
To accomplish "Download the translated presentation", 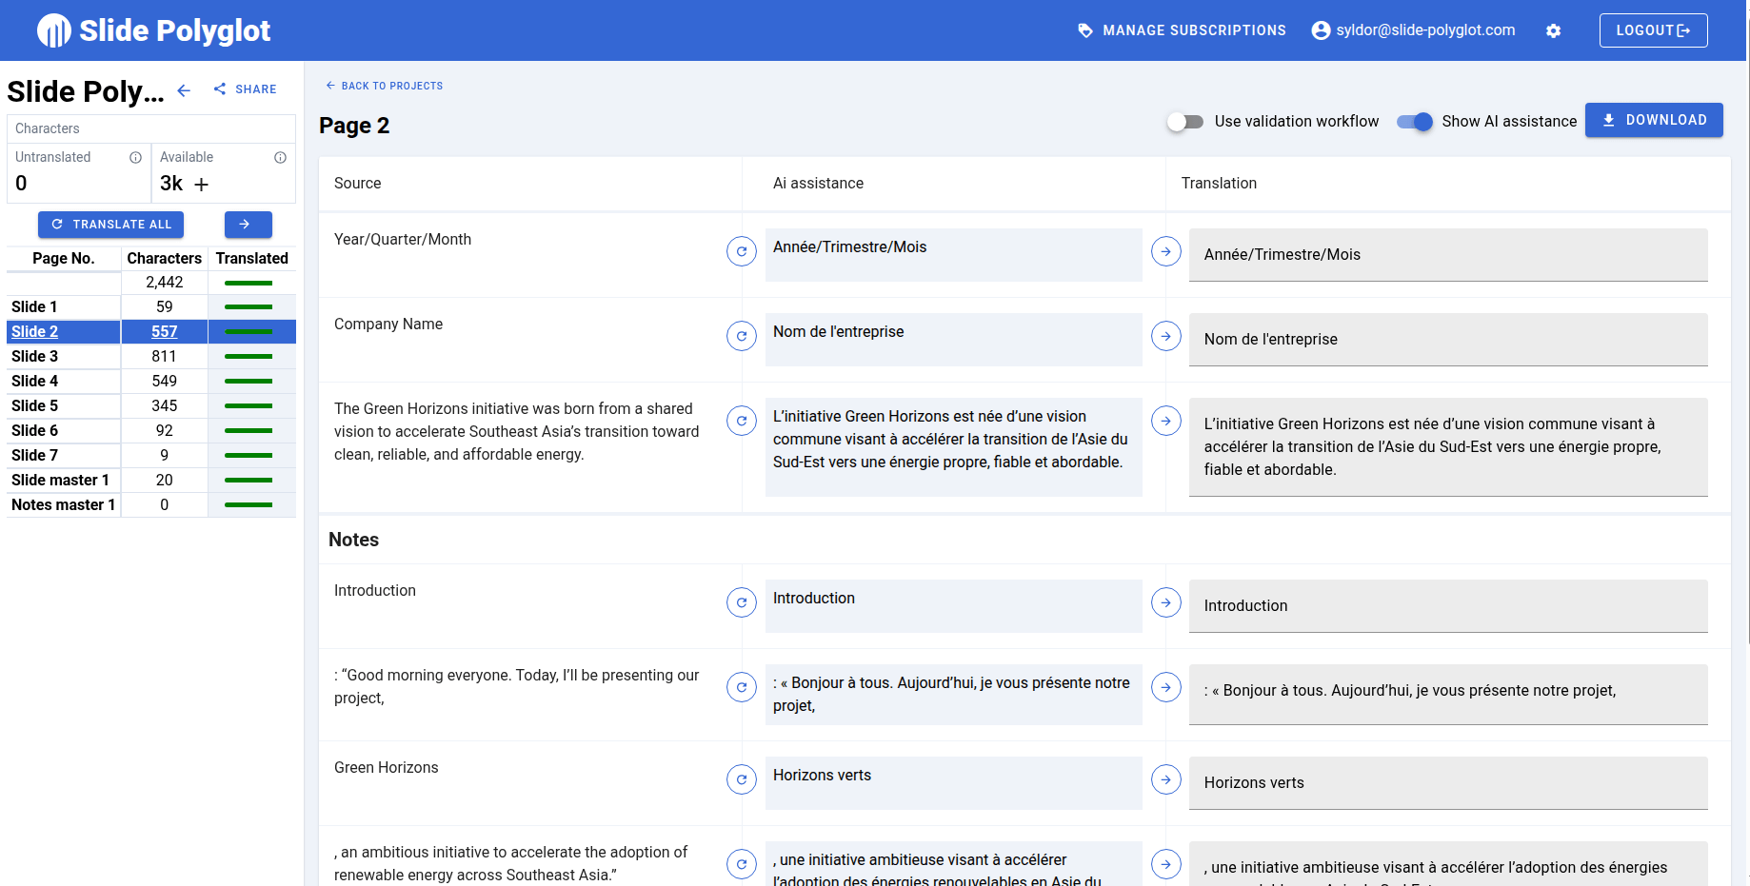I will coord(1653,120).
